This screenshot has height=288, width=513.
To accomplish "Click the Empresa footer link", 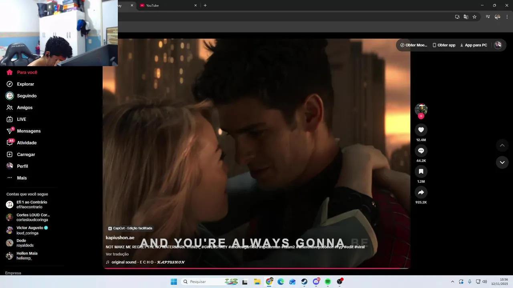I will (x=13, y=273).
